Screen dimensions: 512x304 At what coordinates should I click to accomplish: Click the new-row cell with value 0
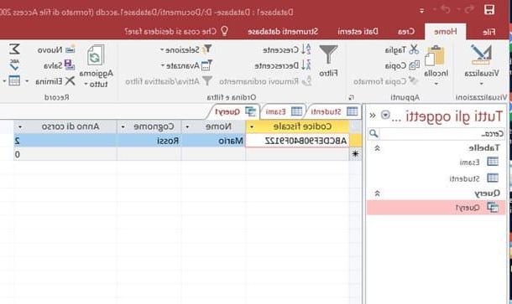tap(65, 154)
